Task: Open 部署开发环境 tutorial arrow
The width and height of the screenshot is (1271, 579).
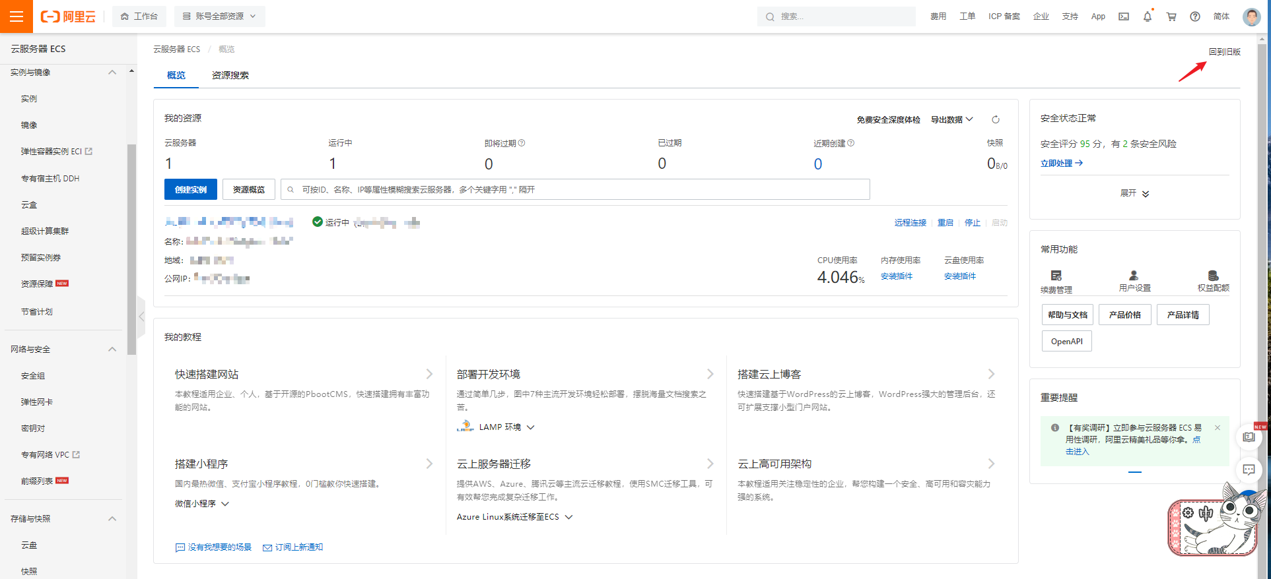Action: coord(710,374)
